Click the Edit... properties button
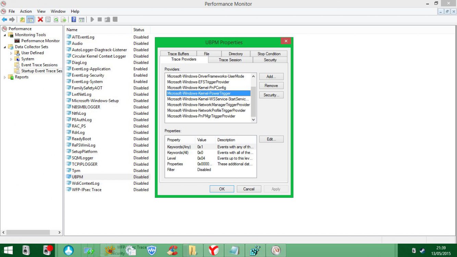The height and width of the screenshot is (257, 457). [271, 139]
